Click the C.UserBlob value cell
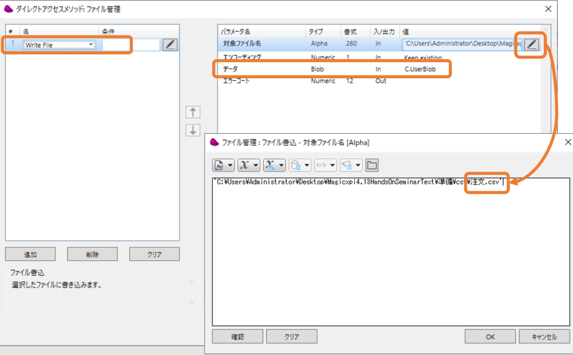 (x=420, y=69)
